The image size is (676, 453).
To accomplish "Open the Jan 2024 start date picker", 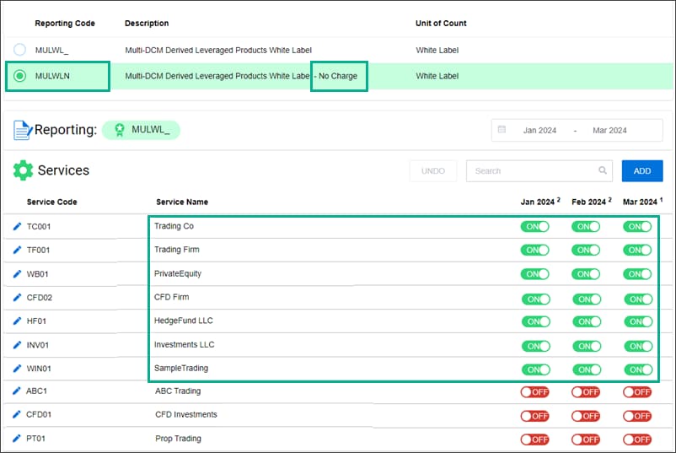I will pyautogui.click(x=540, y=131).
